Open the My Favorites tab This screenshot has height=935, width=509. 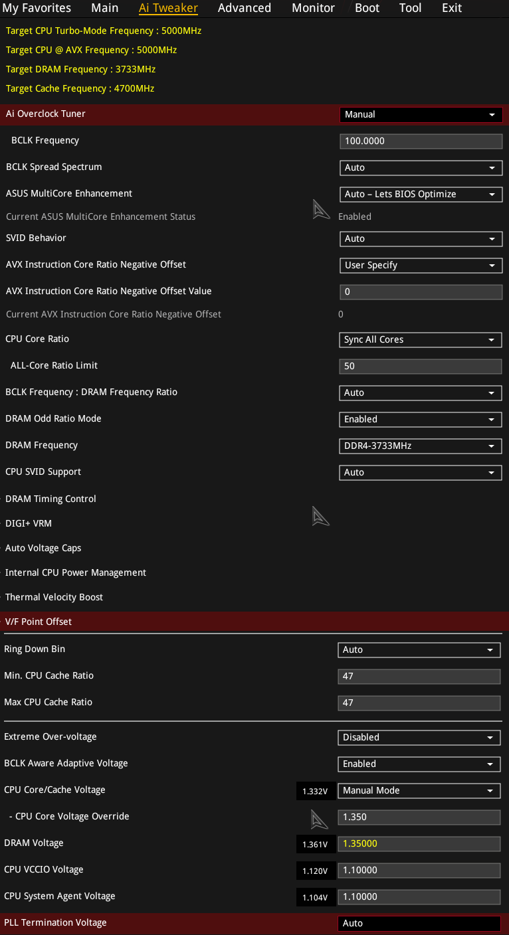(37, 8)
